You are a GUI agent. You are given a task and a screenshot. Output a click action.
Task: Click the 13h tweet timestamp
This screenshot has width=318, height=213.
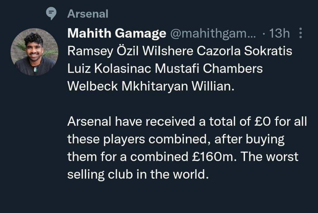pyautogui.click(x=279, y=33)
